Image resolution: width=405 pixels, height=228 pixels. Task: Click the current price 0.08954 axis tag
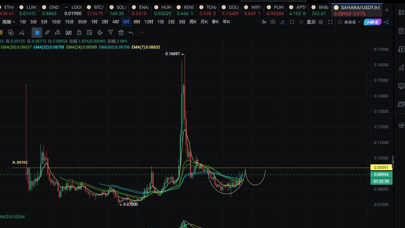click(x=381, y=174)
